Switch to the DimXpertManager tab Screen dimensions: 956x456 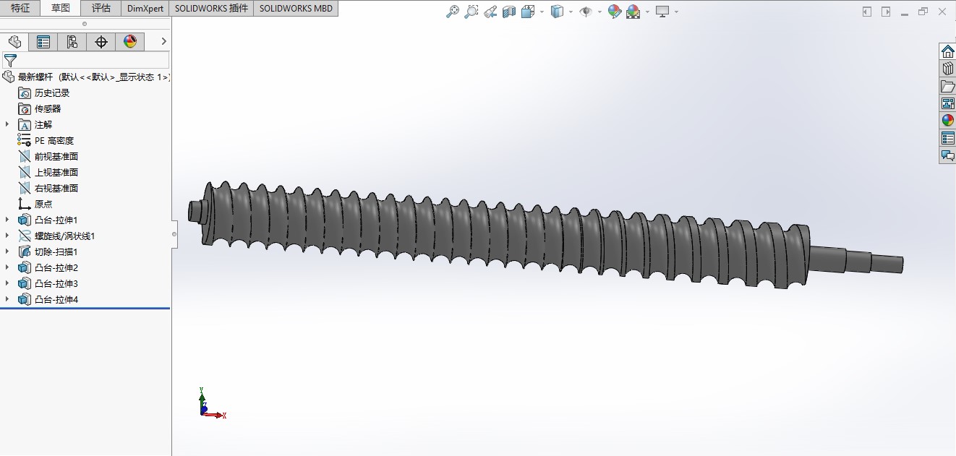[101, 42]
